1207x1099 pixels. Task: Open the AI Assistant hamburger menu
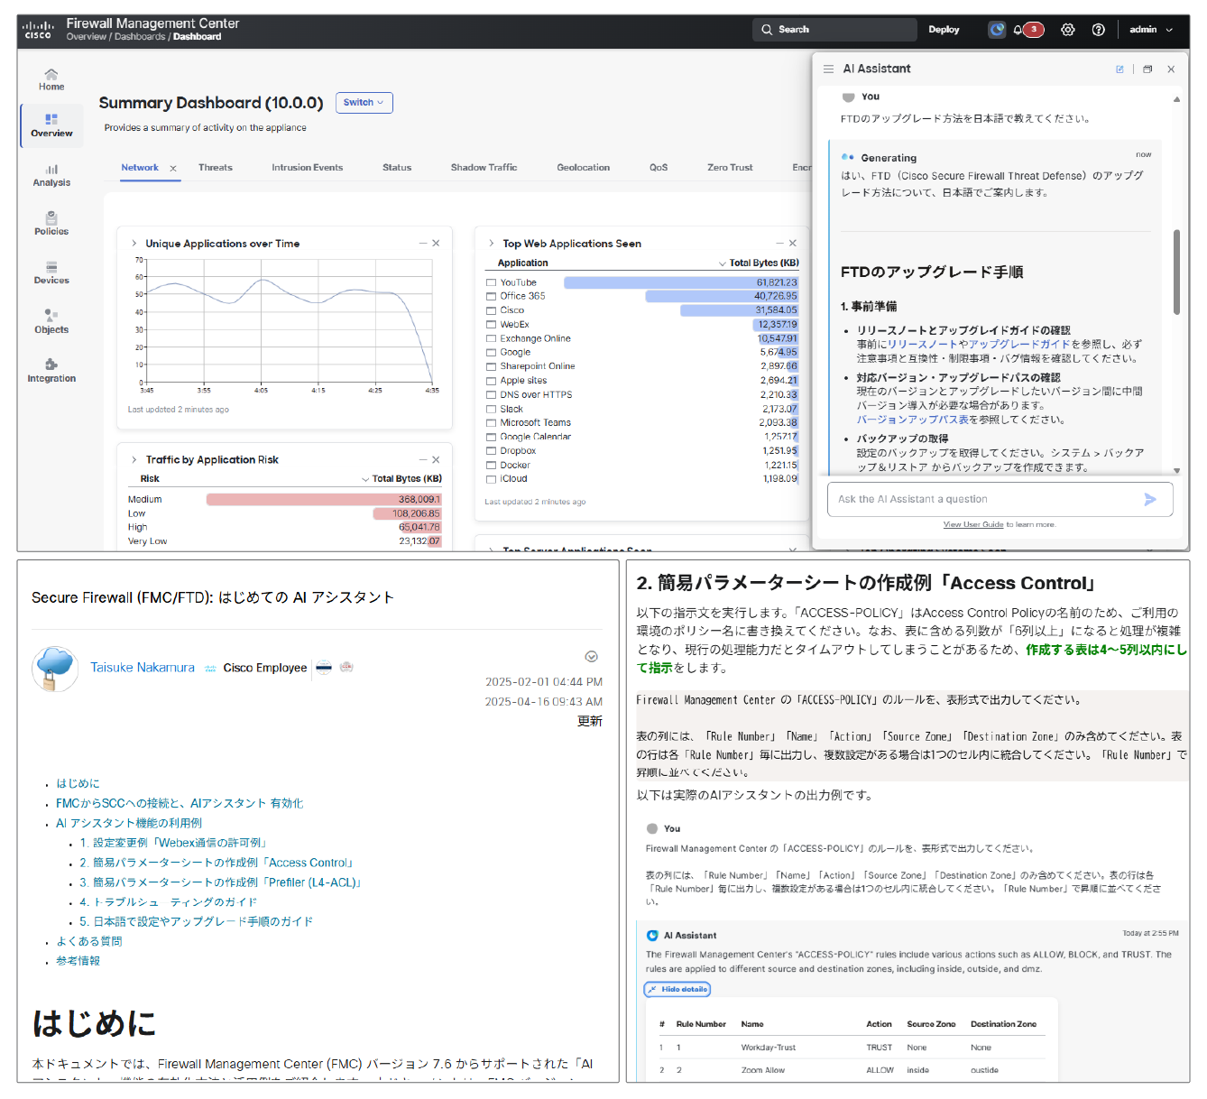828,69
